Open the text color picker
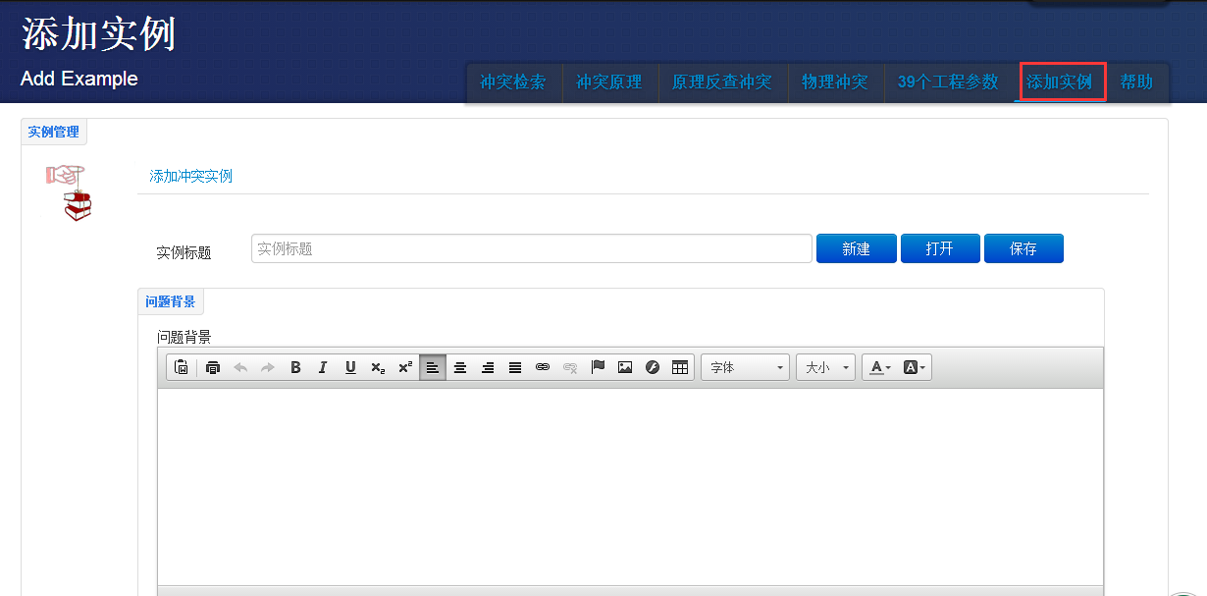The height and width of the screenshot is (596, 1207). tap(879, 367)
